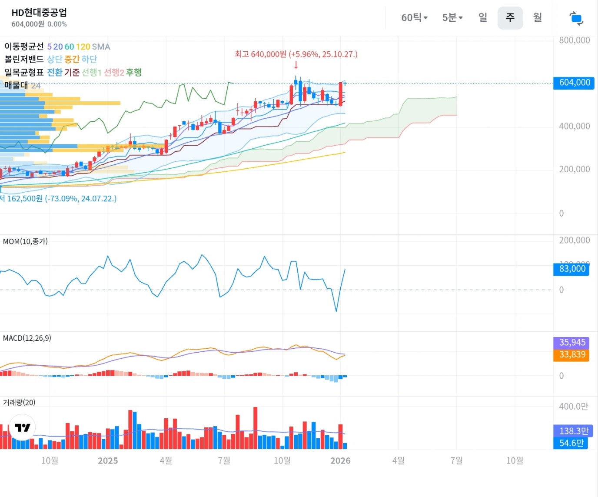Open the MACD(12,26,9) indicator title
598x497 pixels.
coord(27,338)
